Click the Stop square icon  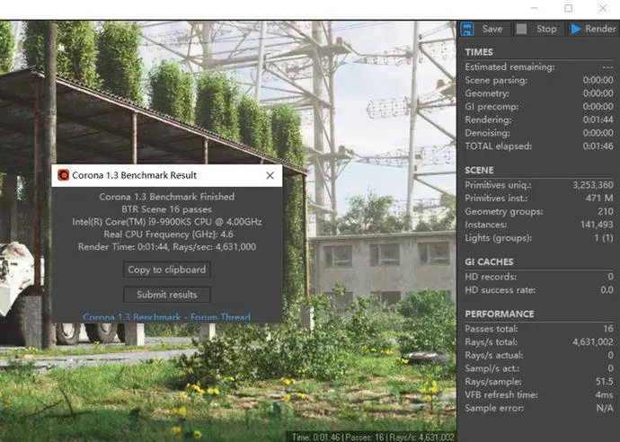pos(521,29)
